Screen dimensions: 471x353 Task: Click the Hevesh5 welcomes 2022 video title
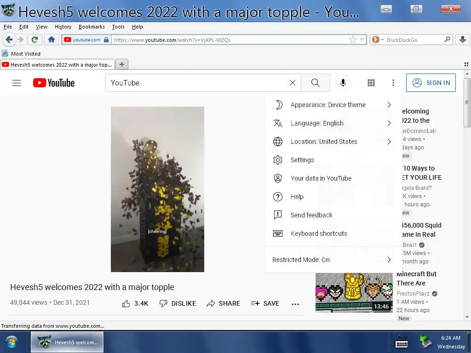pos(92,287)
